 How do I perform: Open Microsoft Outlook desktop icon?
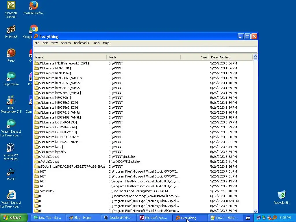click(x=11, y=10)
